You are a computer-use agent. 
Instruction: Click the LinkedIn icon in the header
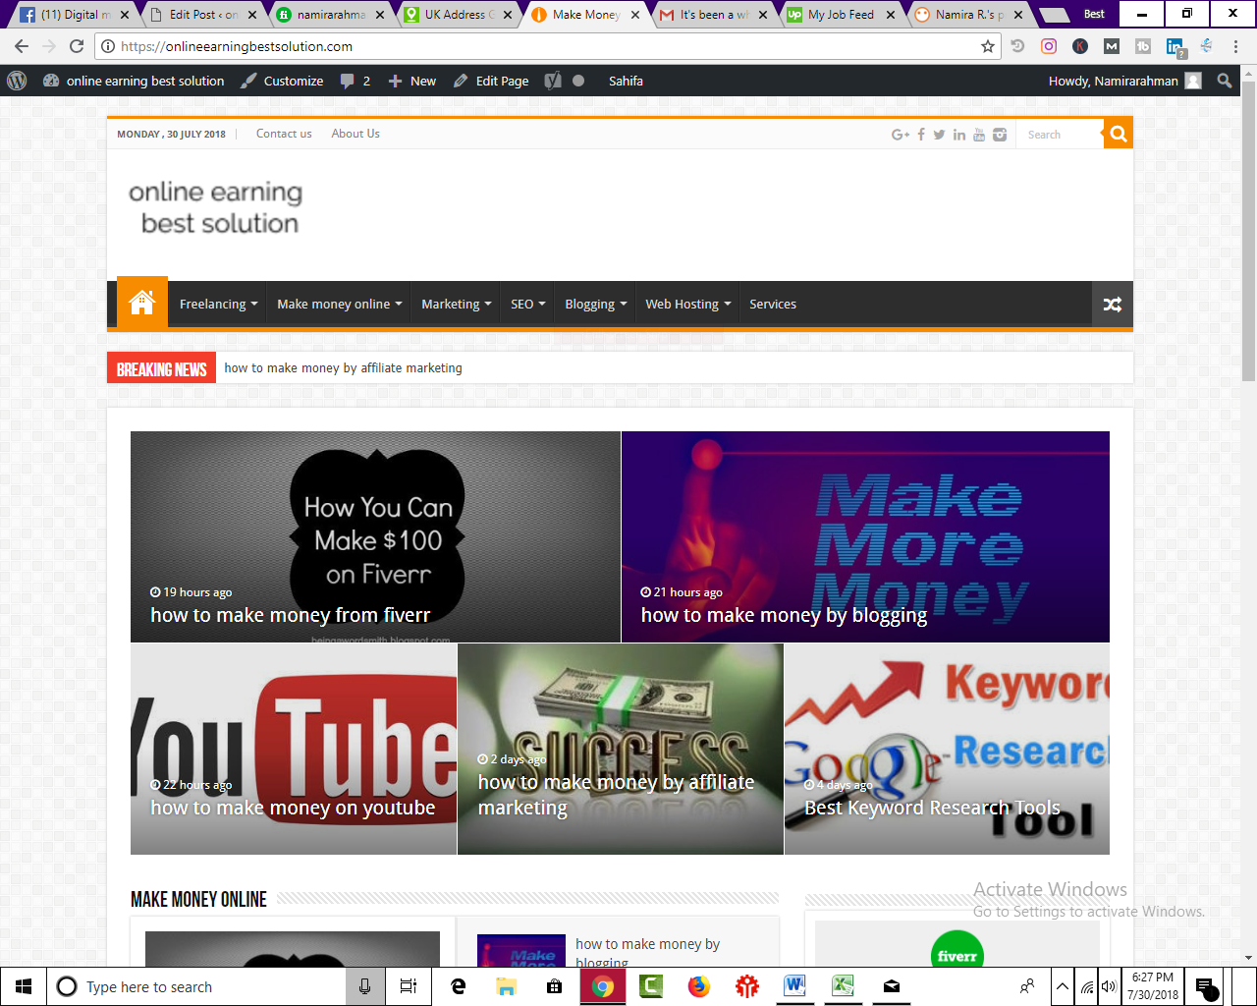959,134
